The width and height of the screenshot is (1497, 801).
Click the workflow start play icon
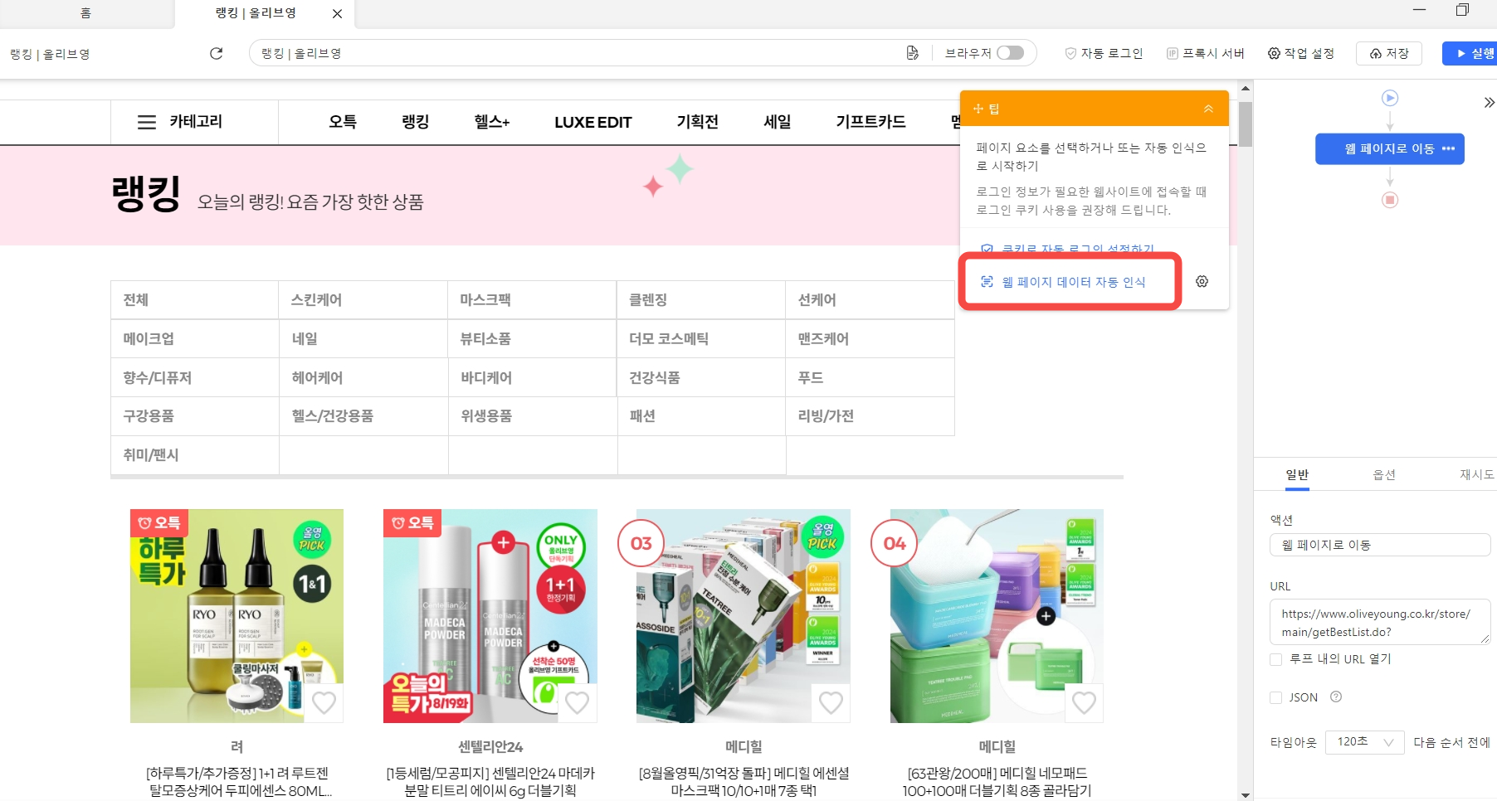[x=1389, y=98]
